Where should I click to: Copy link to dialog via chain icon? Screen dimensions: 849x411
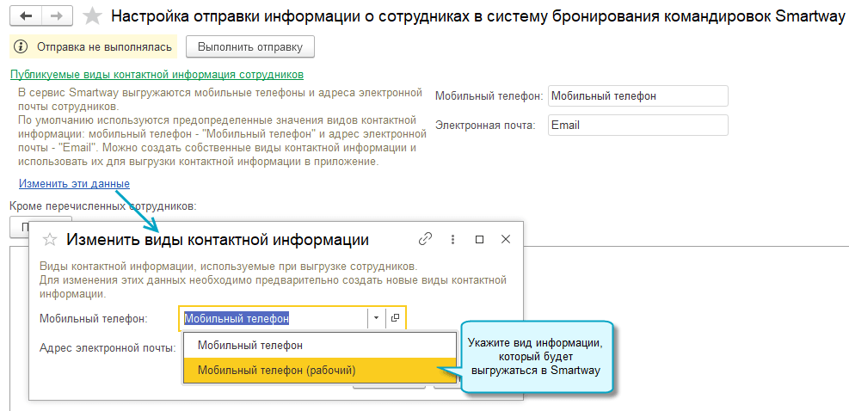pos(426,239)
